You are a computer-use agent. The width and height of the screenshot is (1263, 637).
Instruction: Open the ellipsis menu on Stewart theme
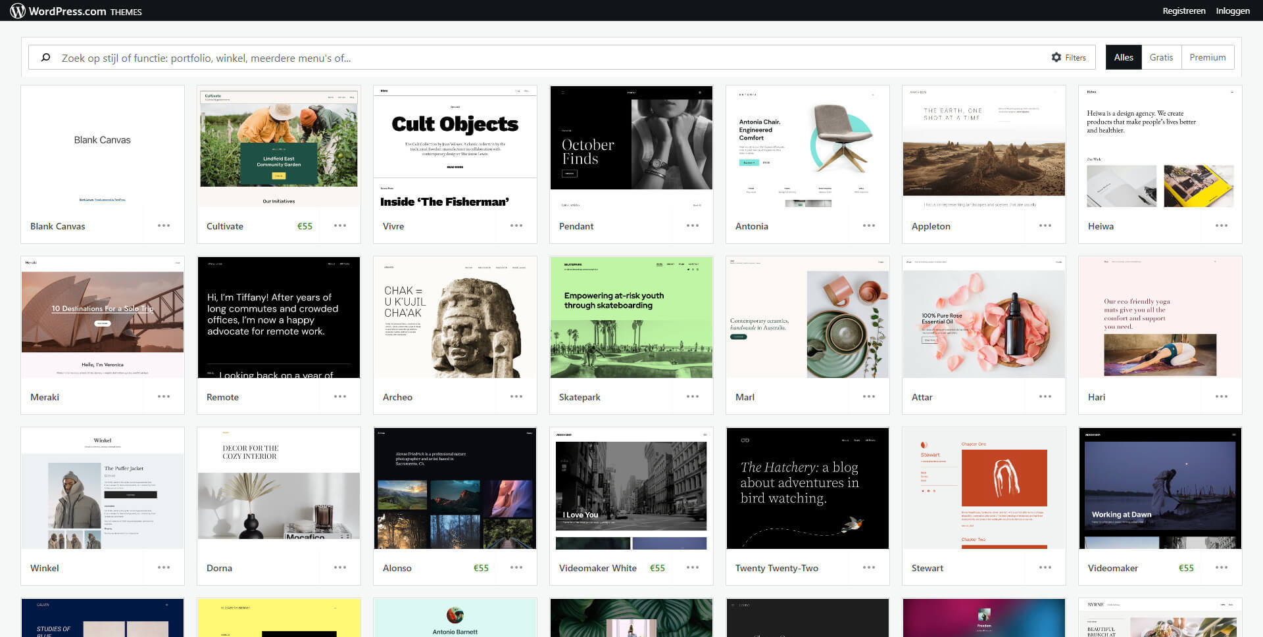tap(1045, 567)
